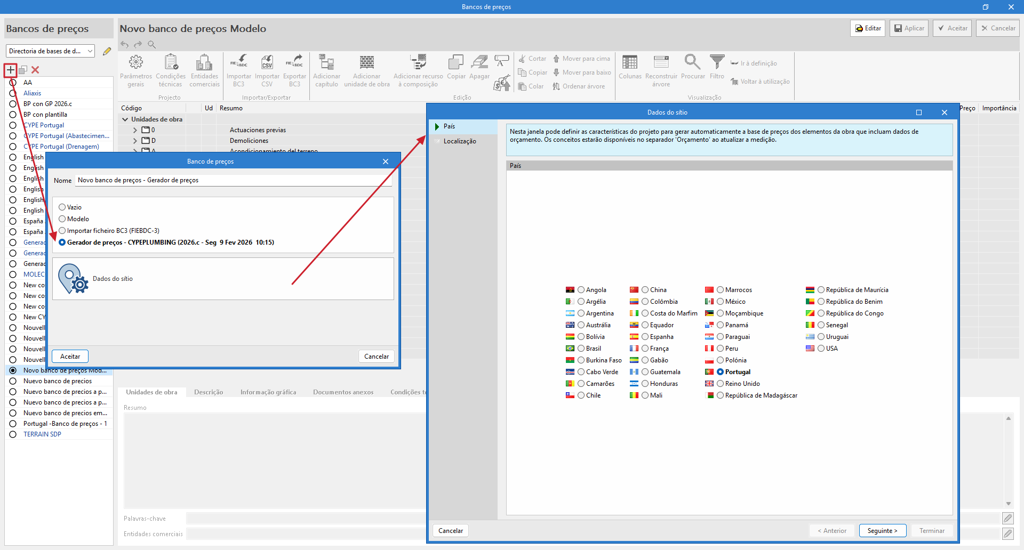Open Entidades comerciais toolbar icon
Screen dimensions: 1024x550
point(204,70)
